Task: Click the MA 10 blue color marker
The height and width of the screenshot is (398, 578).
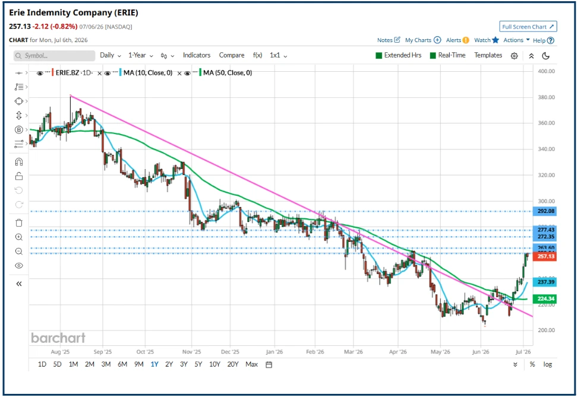Action: coord(121,72)
